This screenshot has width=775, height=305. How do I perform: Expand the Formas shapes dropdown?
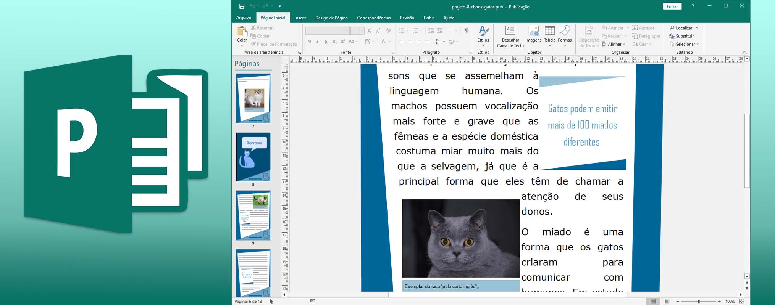pos(565,45)
